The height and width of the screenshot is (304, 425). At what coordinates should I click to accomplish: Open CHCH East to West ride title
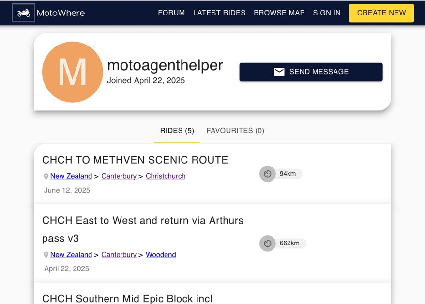(143, 229)
